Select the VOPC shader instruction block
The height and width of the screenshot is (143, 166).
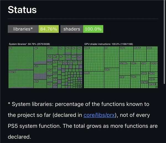94,59
